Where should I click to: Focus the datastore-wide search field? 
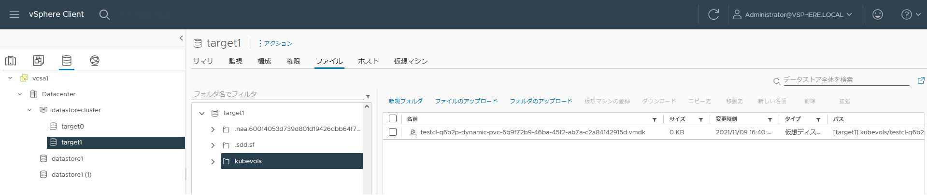[846, 80]
